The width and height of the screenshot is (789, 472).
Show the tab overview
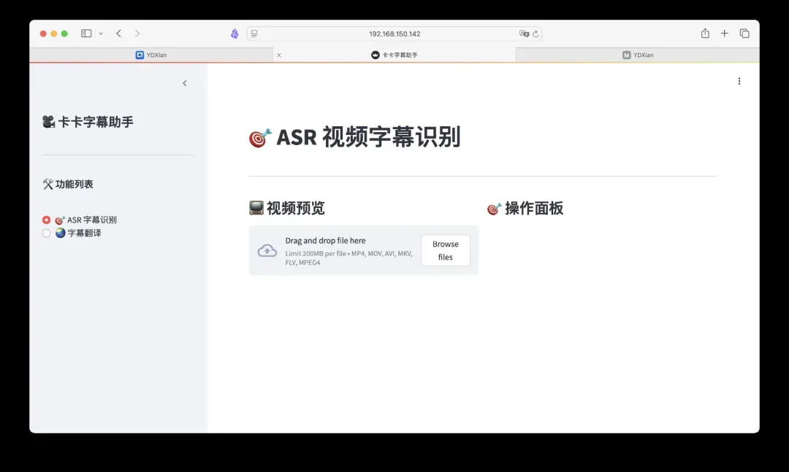pos(744,34)
